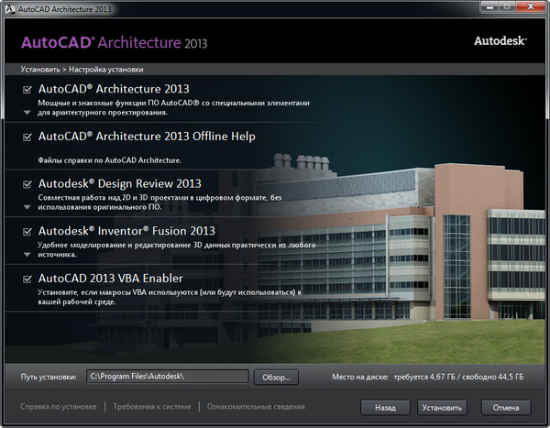Toggle the Offline Help checkbox

click(x=27, y=137)
